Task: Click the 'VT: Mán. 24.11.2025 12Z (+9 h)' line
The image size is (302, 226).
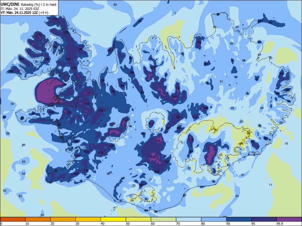Action: pyautogui.click(x=24, y=13)
